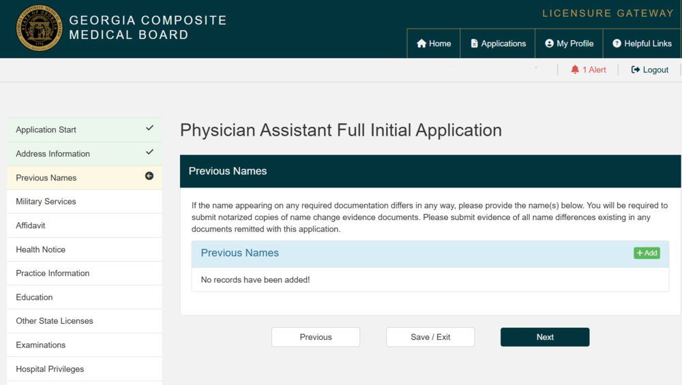This screenshot has height=385, width=682.
Task: Open the Home menu tab
Action: [x=434, y=44]
